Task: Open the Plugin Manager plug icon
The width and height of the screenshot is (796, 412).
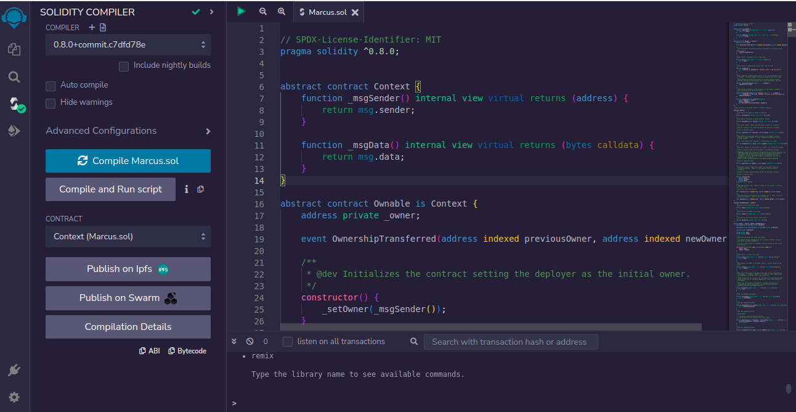Action: 14,370
